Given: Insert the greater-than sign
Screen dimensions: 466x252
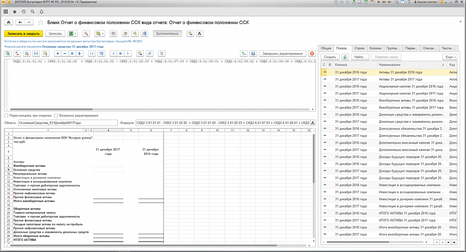Looking at the screenshot, I should pyautogui.click(x=128, y=53).
